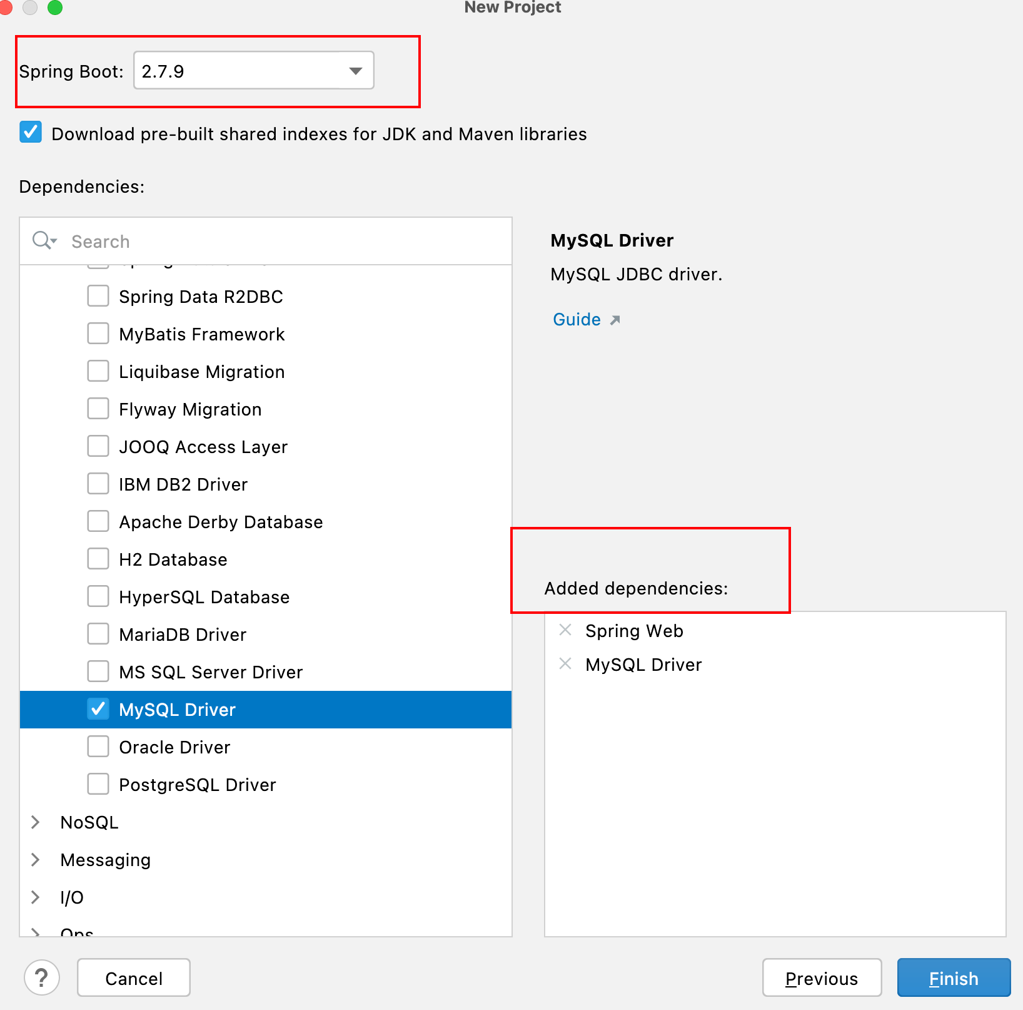The height and width of the screenshot is (1010, 1023).
Task: Check Apache Derby Database dependency
Action: point(98,521)
